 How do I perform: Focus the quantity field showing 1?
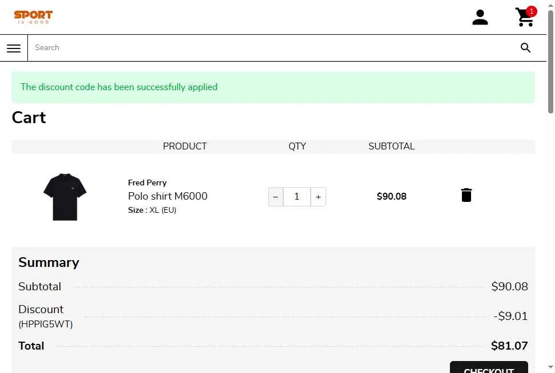[297, 197]
